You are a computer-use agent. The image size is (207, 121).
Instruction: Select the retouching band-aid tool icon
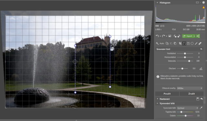click(x=200, y=43)
